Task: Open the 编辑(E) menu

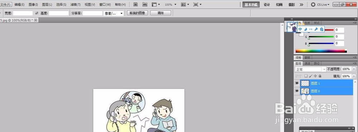Action: coord(19,5)
